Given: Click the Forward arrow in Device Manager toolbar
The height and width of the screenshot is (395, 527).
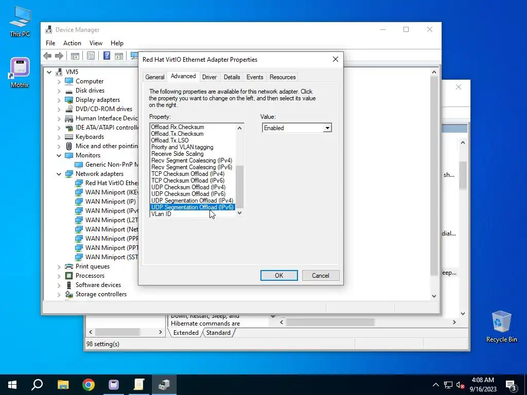Looking at the screenshot, I should (59, 56).
